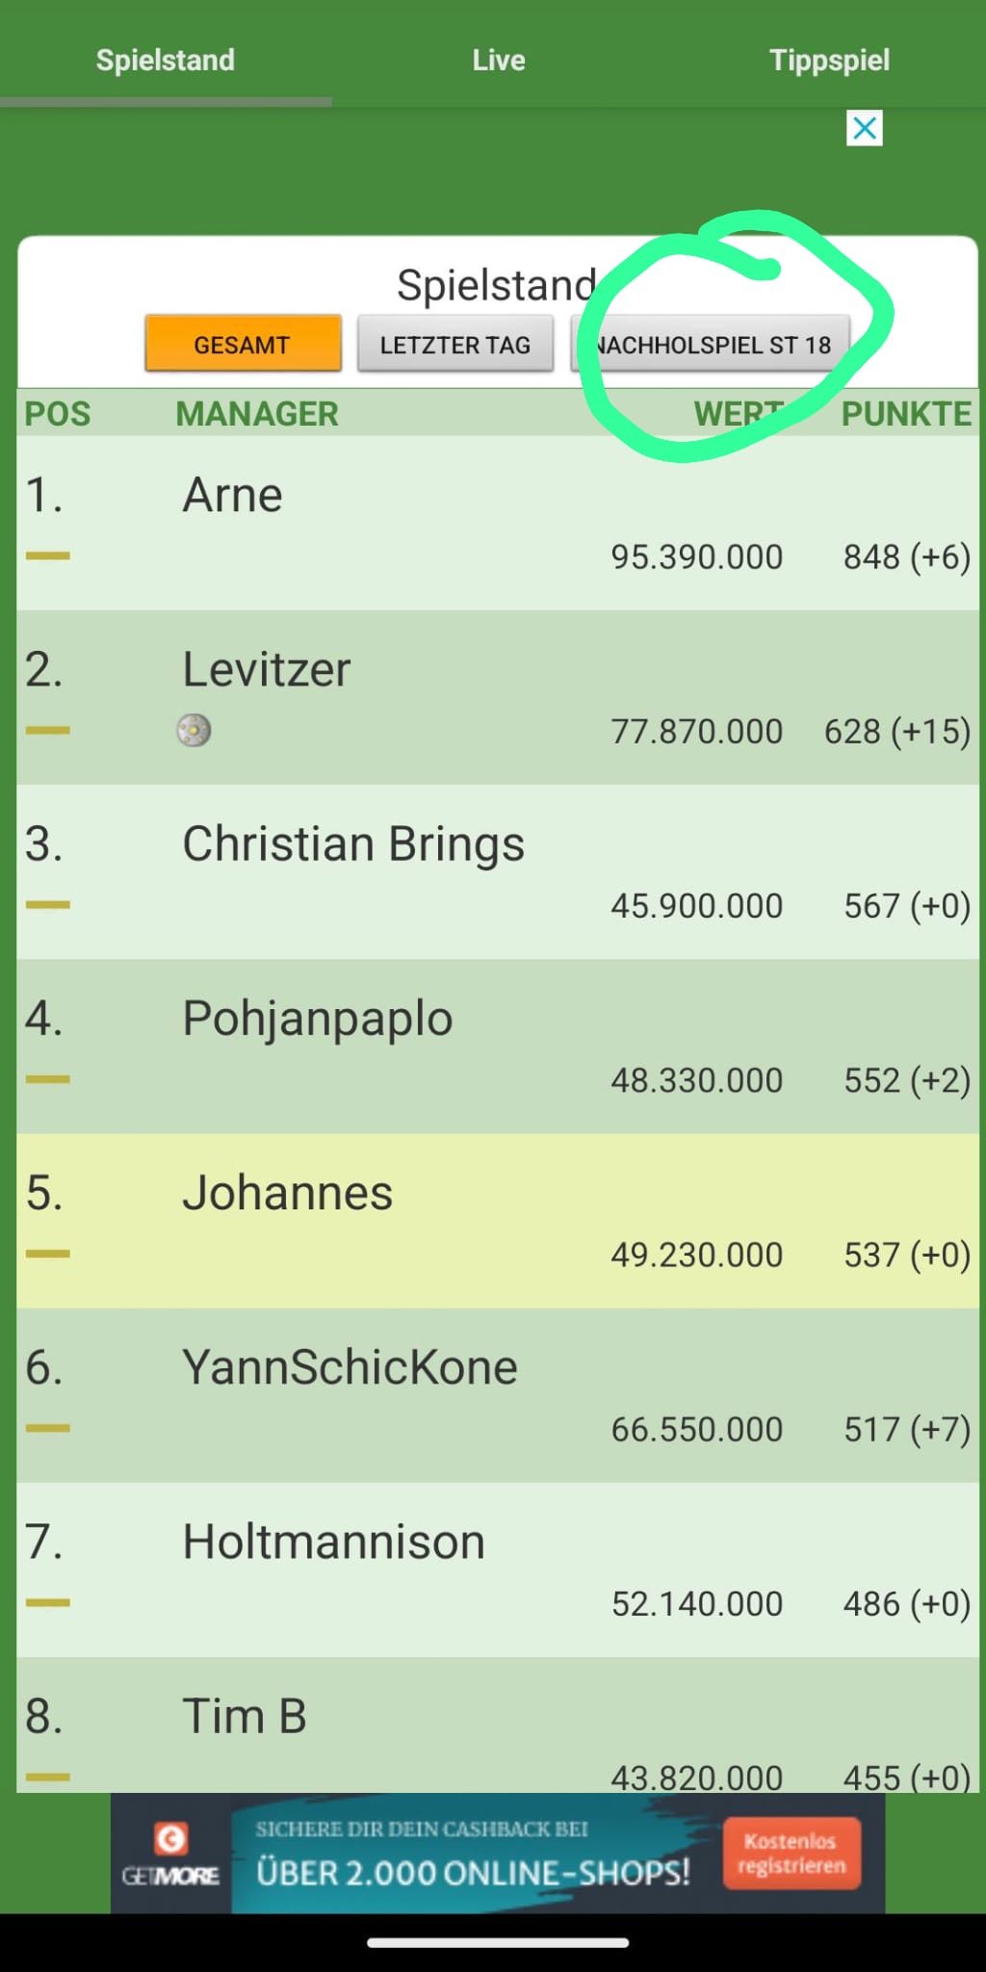This screenshot has width=986, height=1972.
Task: Click the GetMore logo in the banner
Action: pyautogui.click(x=171, y=1854)
